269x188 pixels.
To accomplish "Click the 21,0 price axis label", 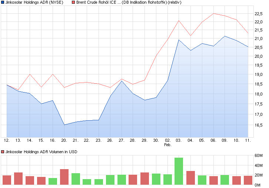I will click(259, 38).
